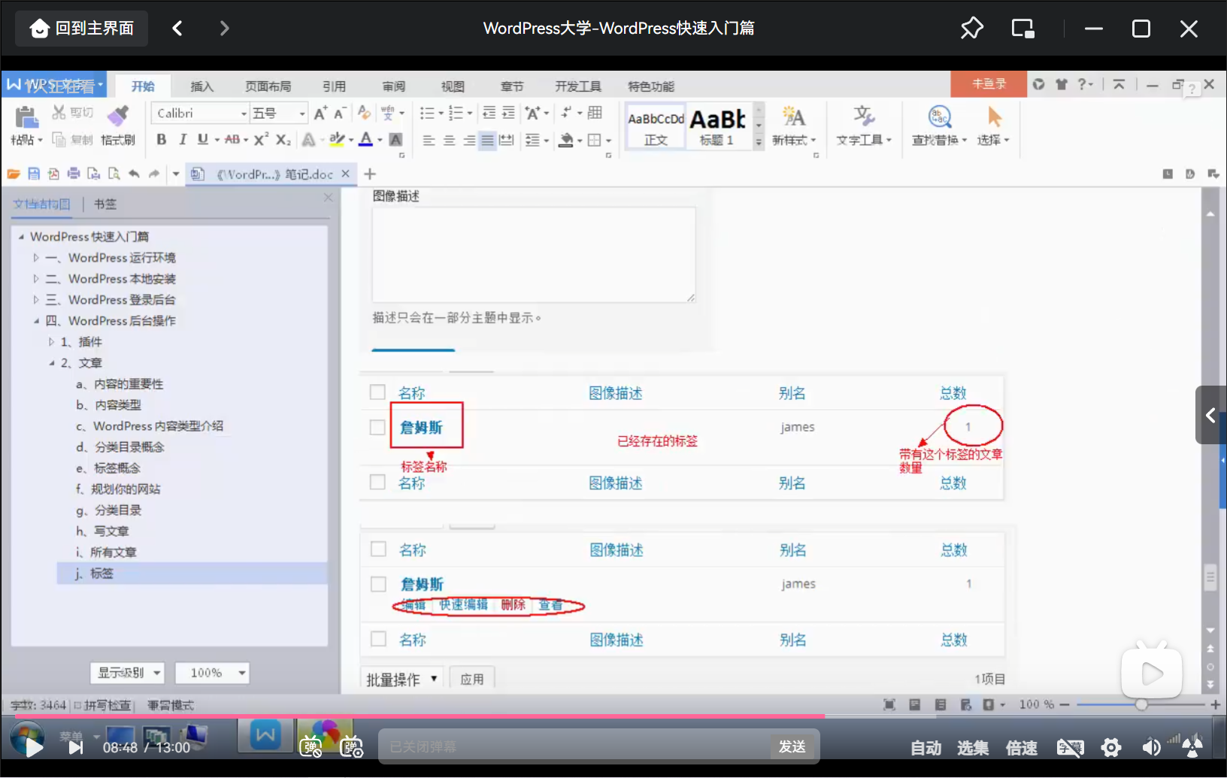This screenshot has height=778, width=1227.
Task: Mute the video volume
Action: coord(1151,747)
